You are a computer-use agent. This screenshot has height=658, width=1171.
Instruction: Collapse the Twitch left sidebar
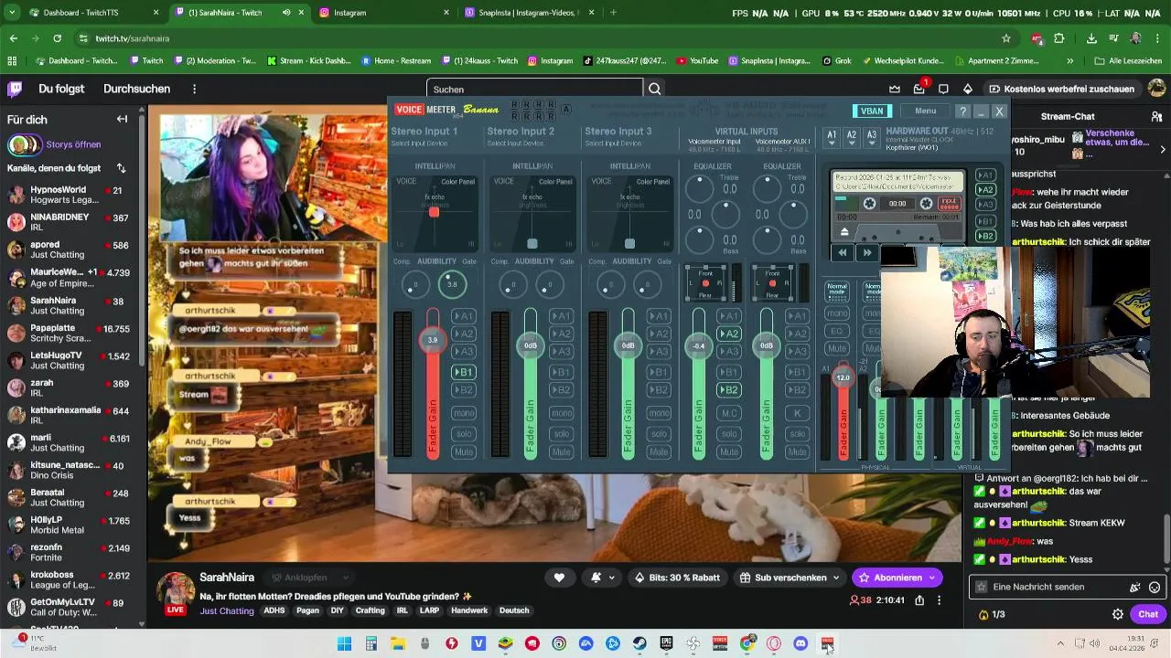[x=122, y=119]
